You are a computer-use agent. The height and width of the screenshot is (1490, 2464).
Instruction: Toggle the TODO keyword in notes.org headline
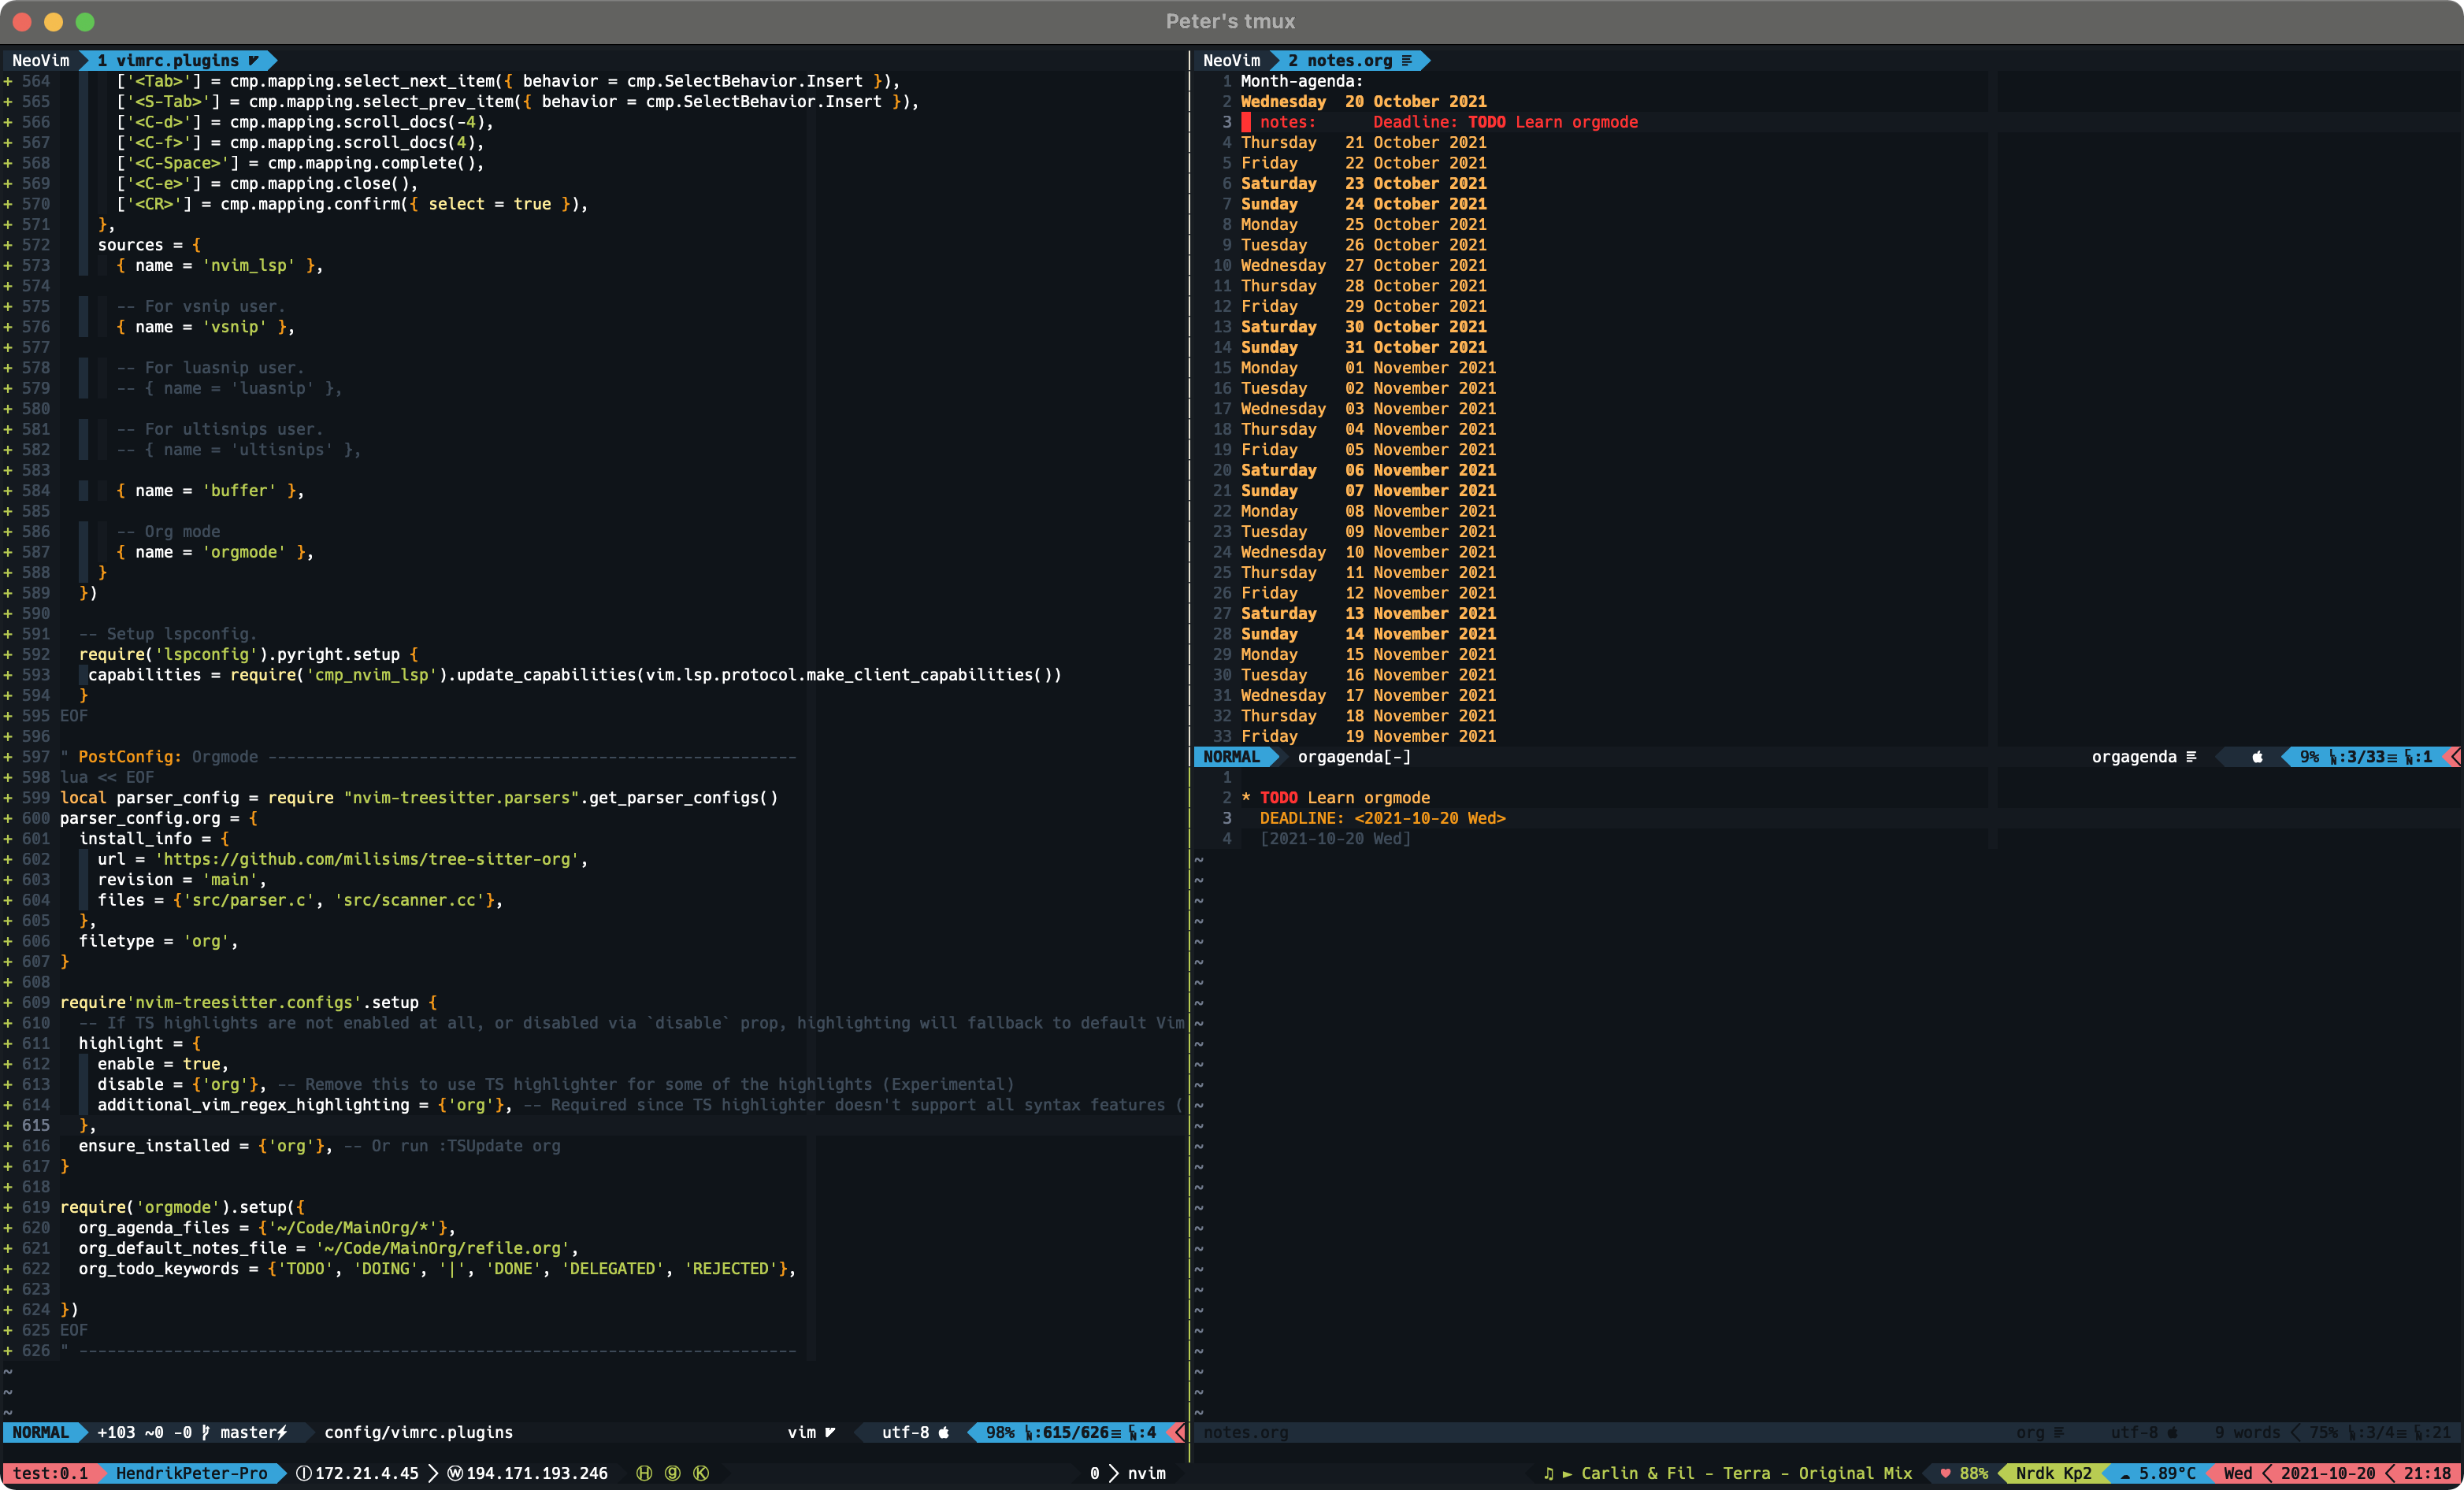(1278, 798)
